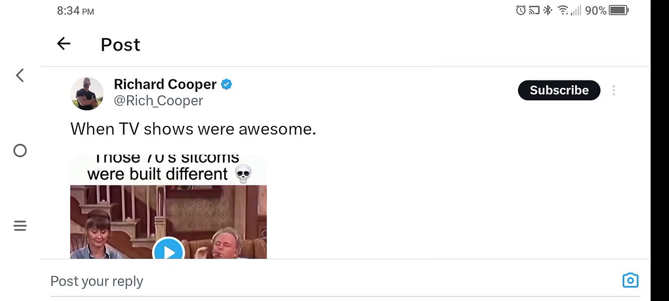Play the embedded sitcom video
Image resolution: width=669 pixels, height=301 pixels.
[168, 252]
